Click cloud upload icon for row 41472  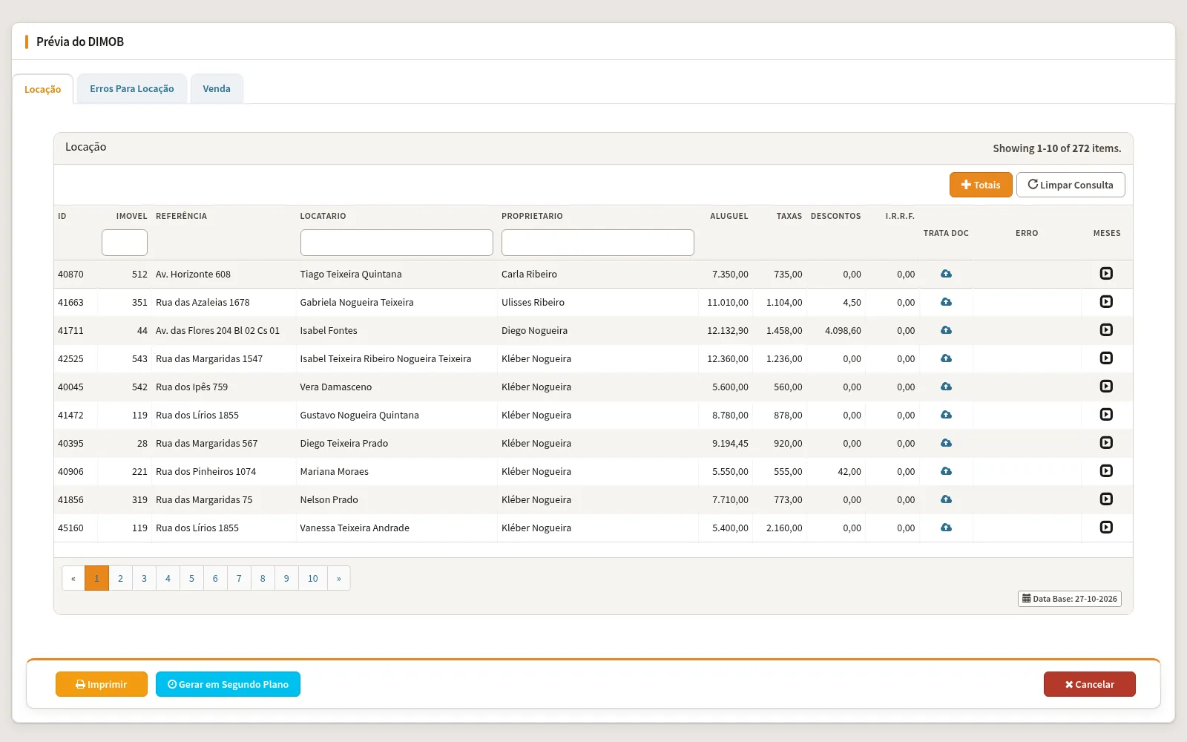pyautogui.click(x=946, y=415)
